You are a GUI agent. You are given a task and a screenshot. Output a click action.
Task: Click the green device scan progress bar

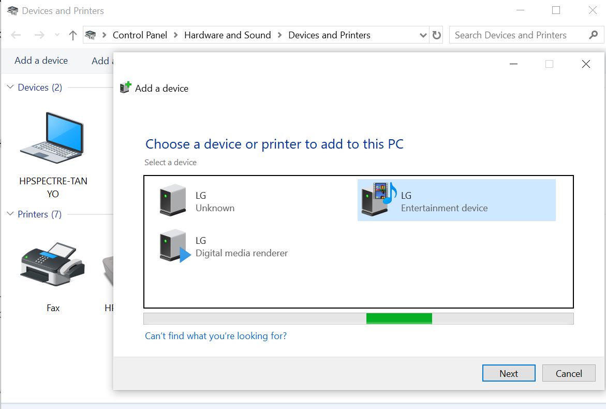pos(399,318)
